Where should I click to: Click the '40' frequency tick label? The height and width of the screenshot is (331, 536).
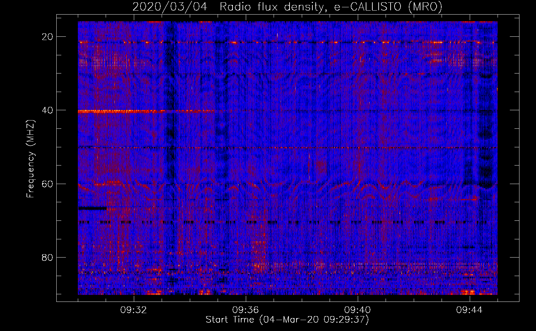47,110
